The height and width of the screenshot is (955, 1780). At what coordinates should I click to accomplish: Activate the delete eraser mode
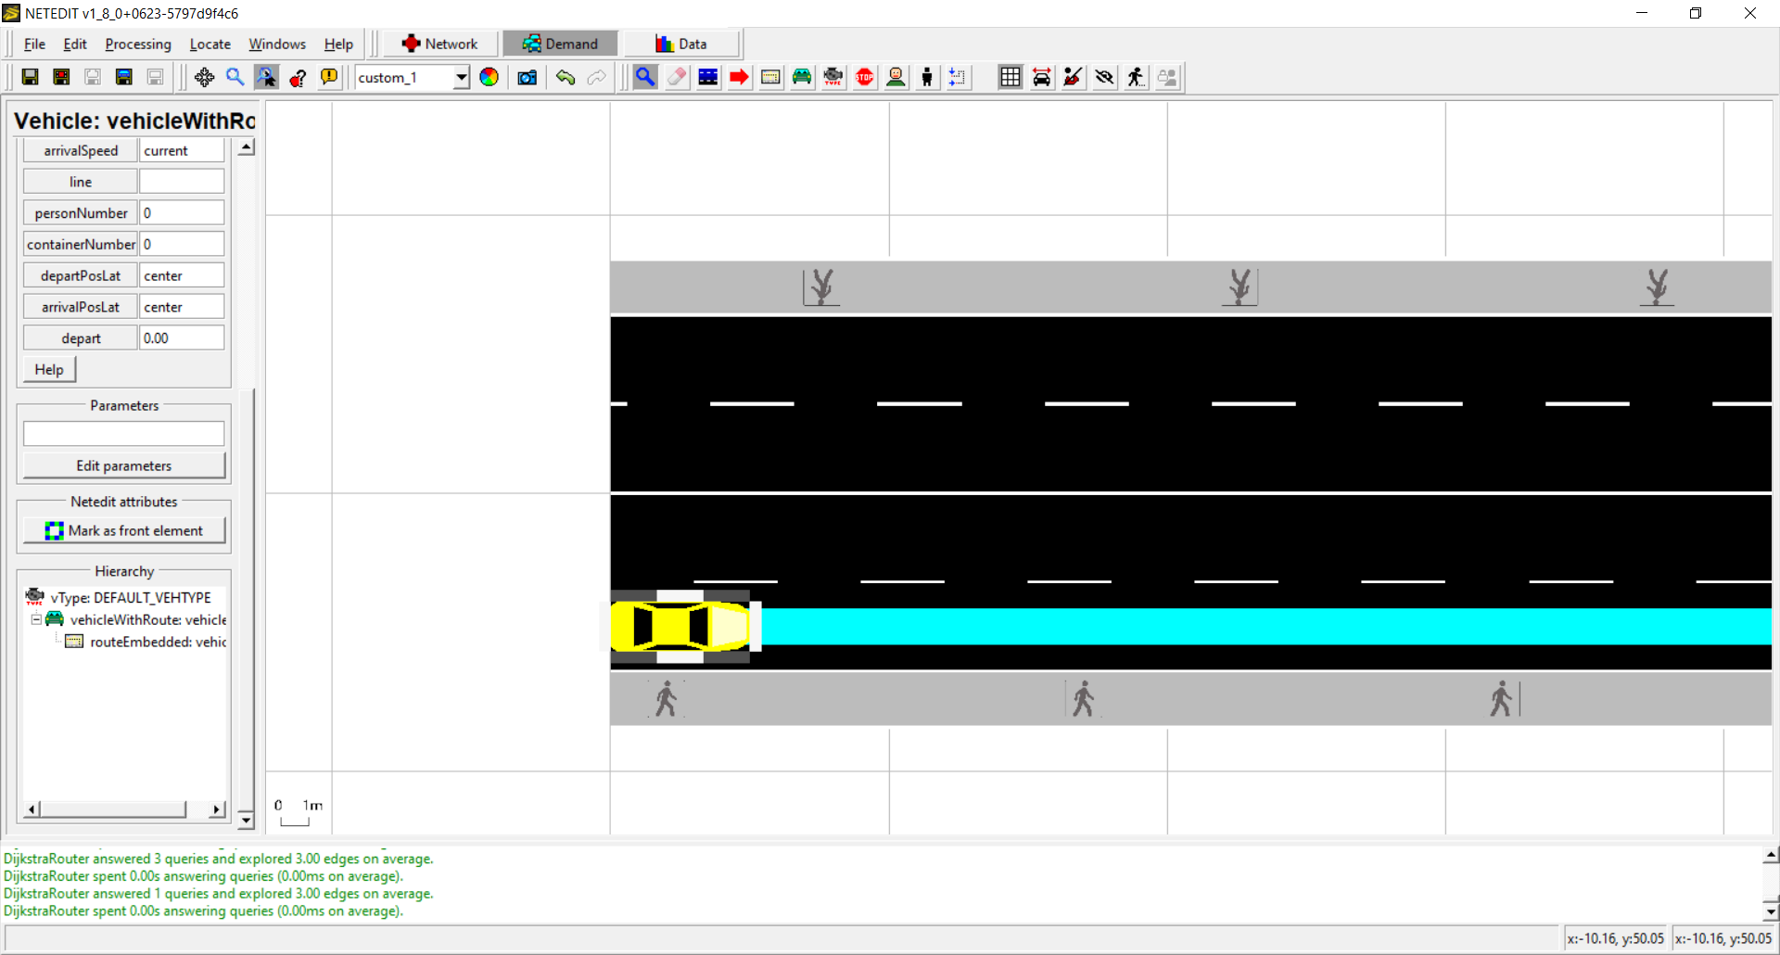(677, 78)
